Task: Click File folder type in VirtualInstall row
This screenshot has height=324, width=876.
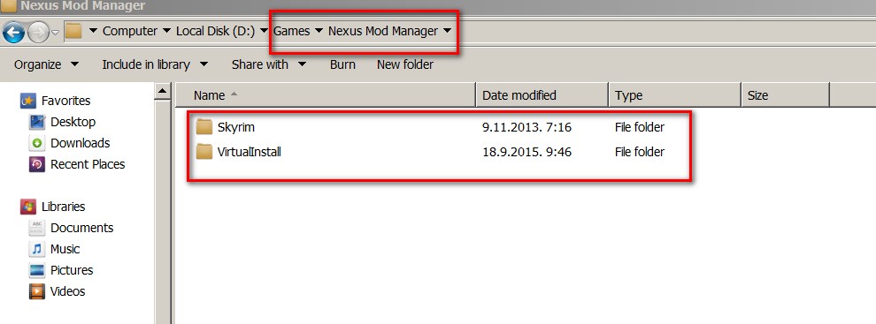Action: click(x=640, y=152)
